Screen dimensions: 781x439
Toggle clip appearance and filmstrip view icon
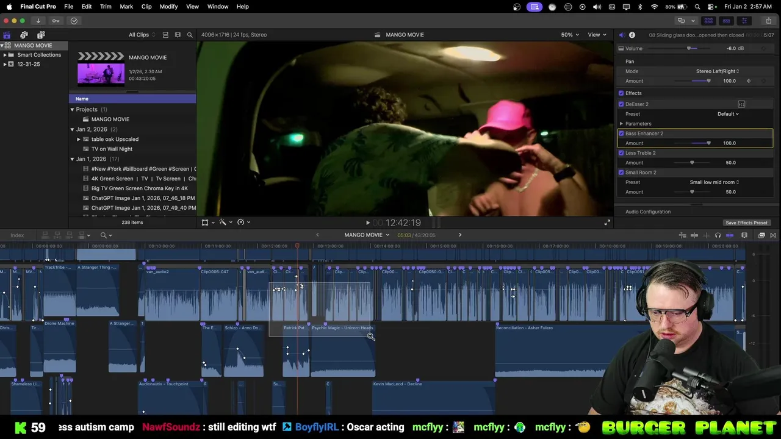click(178, 35)
